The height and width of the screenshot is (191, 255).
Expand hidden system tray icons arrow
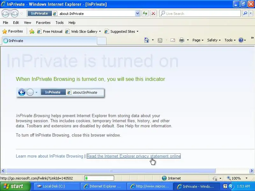click(x=231, y=186)
